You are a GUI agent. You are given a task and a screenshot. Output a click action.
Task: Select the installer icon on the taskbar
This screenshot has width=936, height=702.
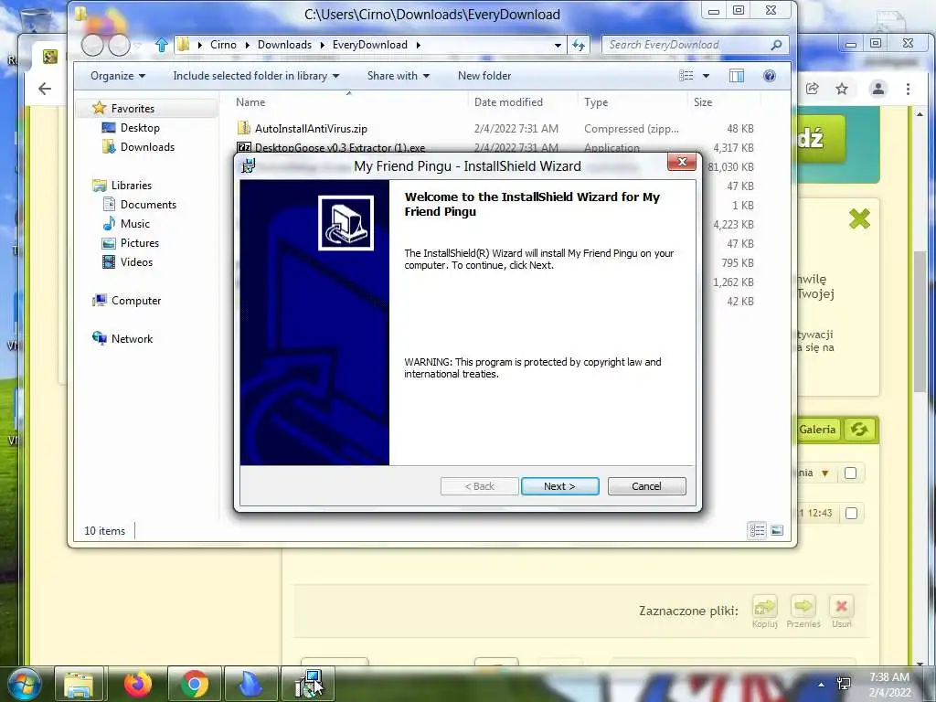tap(308, 684)
